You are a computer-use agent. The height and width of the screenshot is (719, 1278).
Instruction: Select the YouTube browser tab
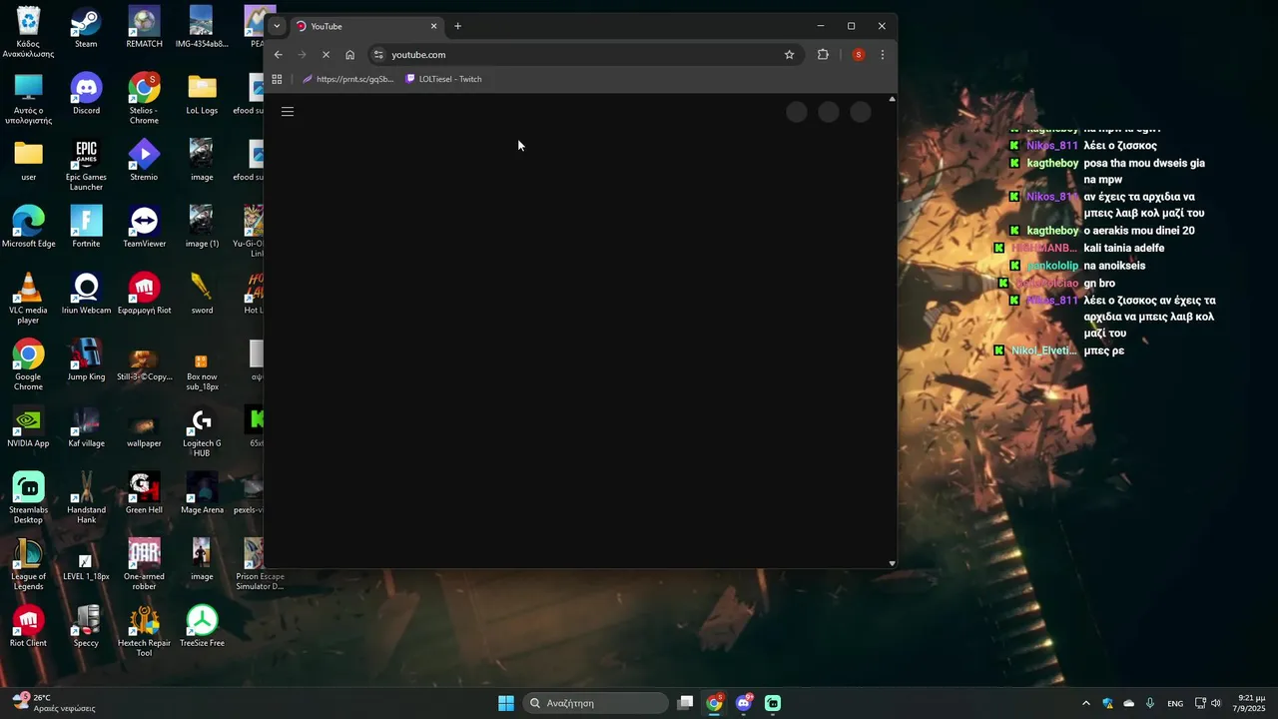click(366, 26)
